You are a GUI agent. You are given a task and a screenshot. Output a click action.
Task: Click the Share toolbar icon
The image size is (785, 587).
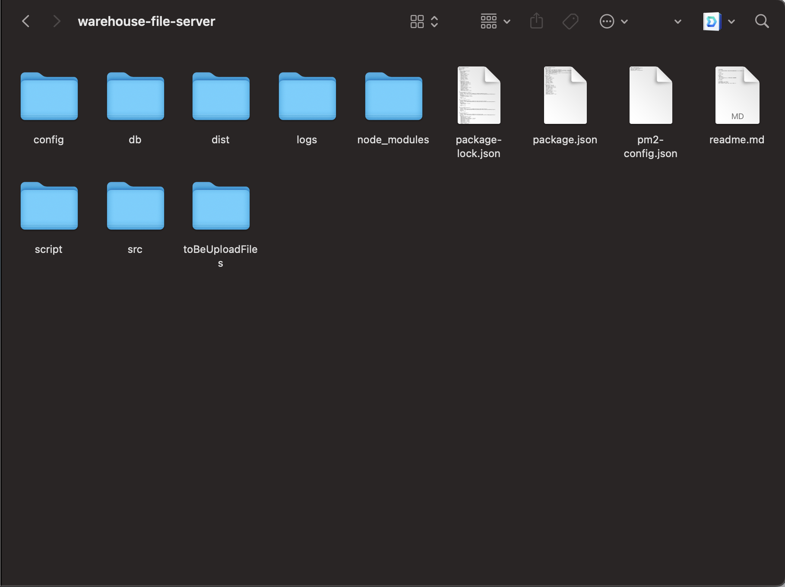(536, 21)
